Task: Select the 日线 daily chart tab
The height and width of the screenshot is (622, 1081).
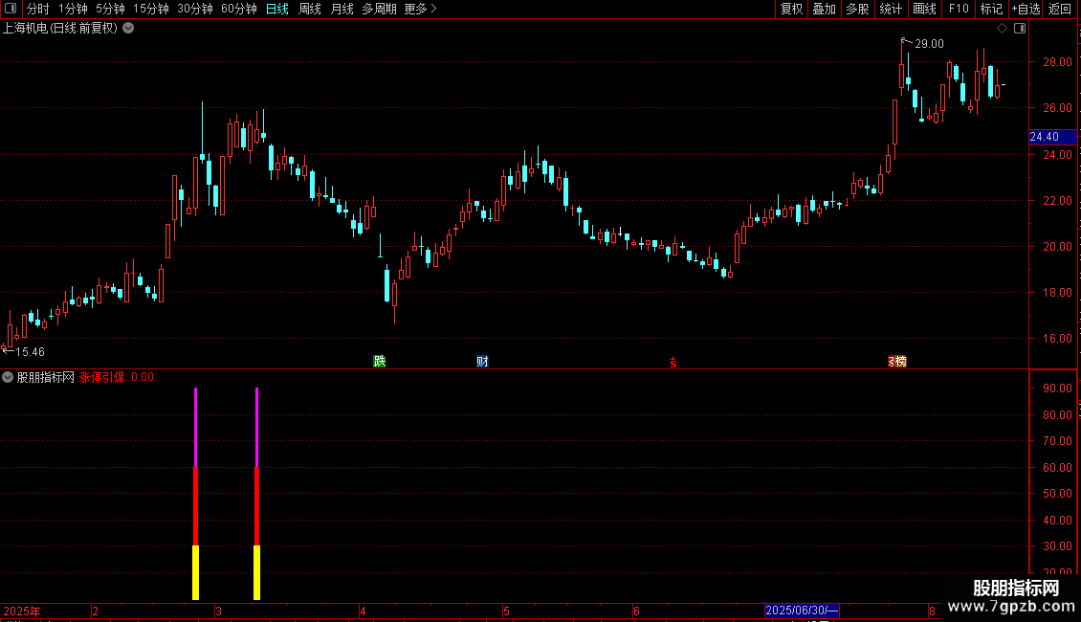Action: pyautogui.click(x=277, y=9)
